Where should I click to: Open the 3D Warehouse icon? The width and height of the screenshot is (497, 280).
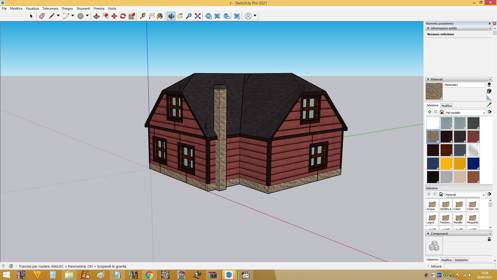208,16
